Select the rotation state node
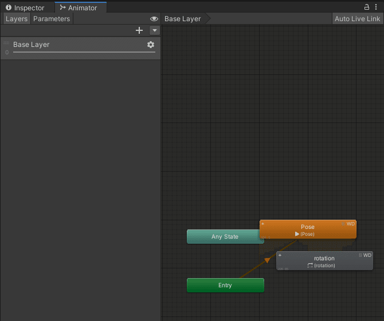This screenshot has height=321, width=384. point(324,261)
